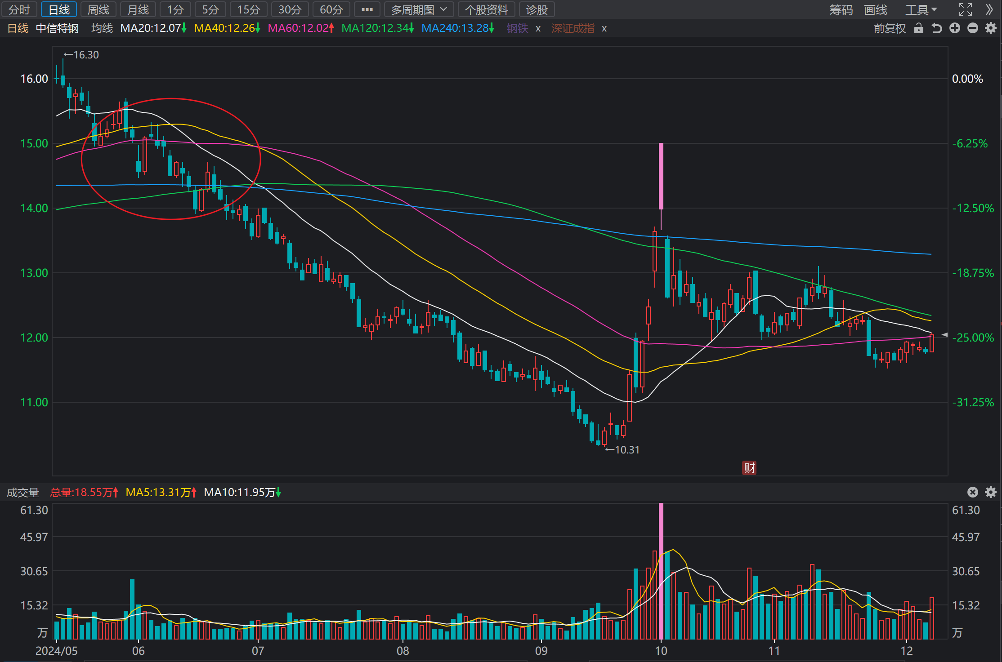Open the 工具 tools dropdown menu
The height and width of the screenshot is (662, 1002).
[x=921, y=9]
